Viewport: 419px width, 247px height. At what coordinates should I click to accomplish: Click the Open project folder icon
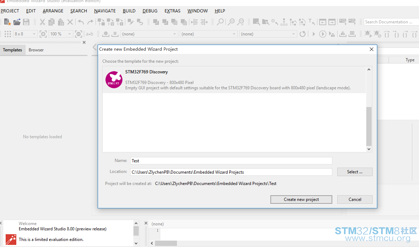pos(17,22)
